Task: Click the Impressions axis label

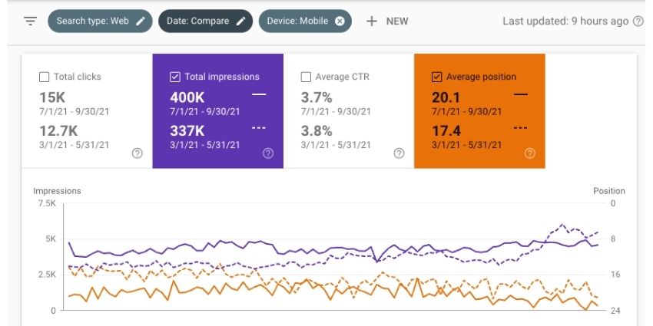Action: tap(57, 191)
